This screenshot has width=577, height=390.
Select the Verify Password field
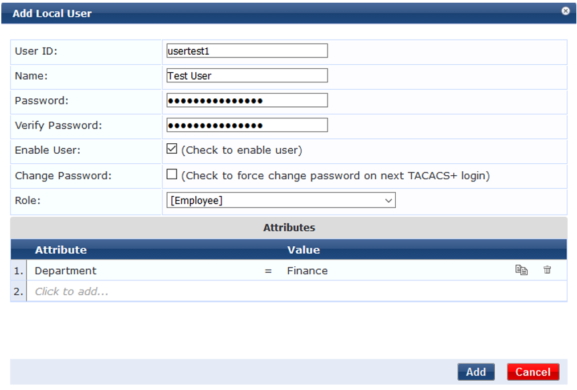[247, 125]
